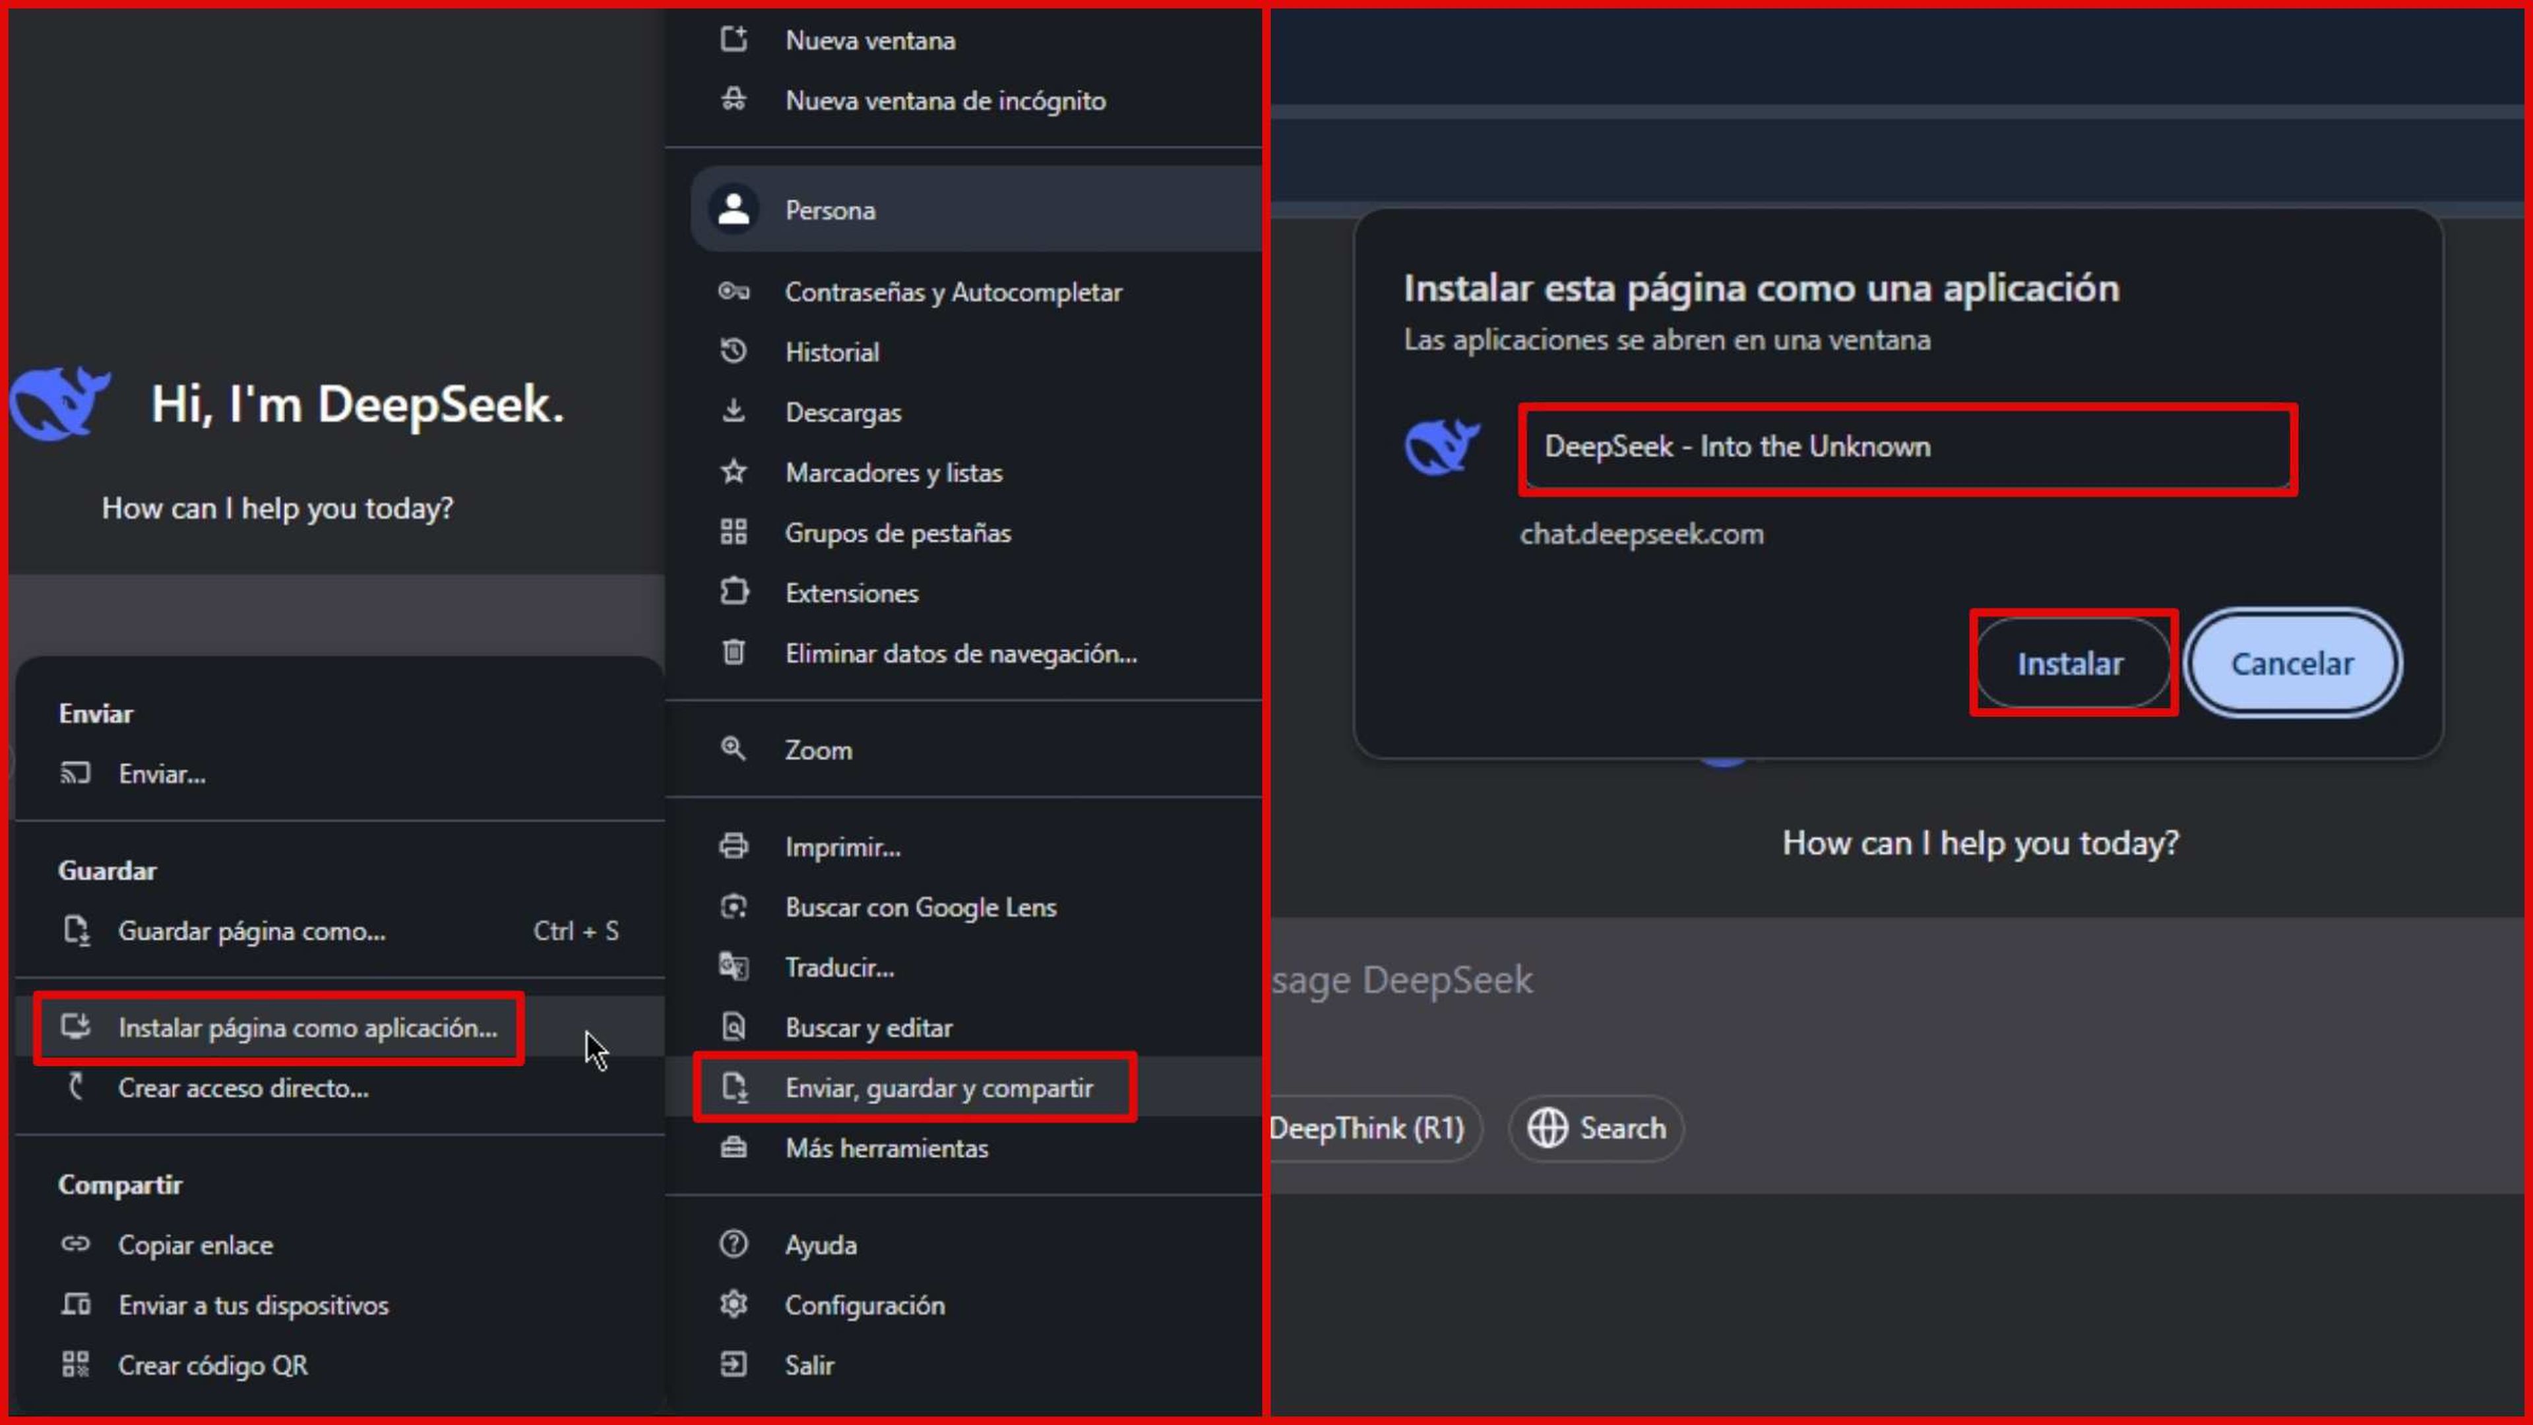The width and height of the screenshot is (2533, 1425).
Task: Click the Historial clock icon
Action: click(734, 351)
